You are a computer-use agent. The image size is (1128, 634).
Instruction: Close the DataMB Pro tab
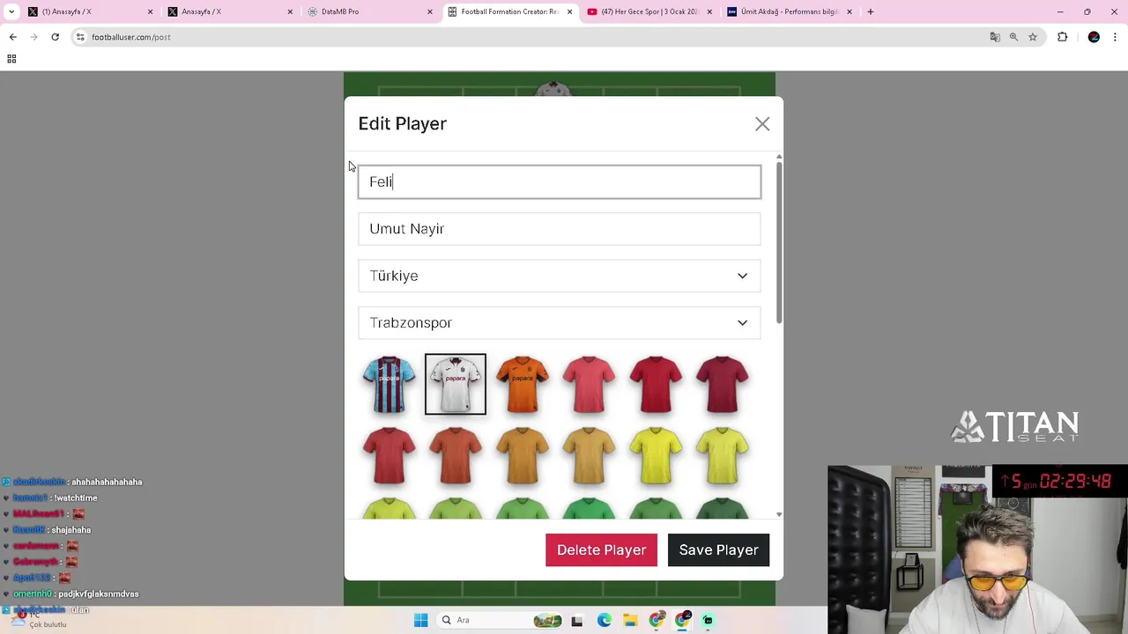(430, 11)
